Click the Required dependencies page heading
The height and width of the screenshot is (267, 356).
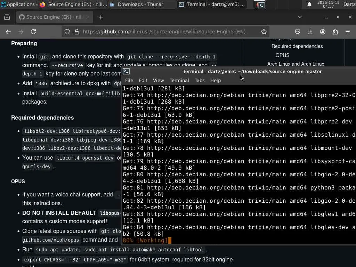42,118
